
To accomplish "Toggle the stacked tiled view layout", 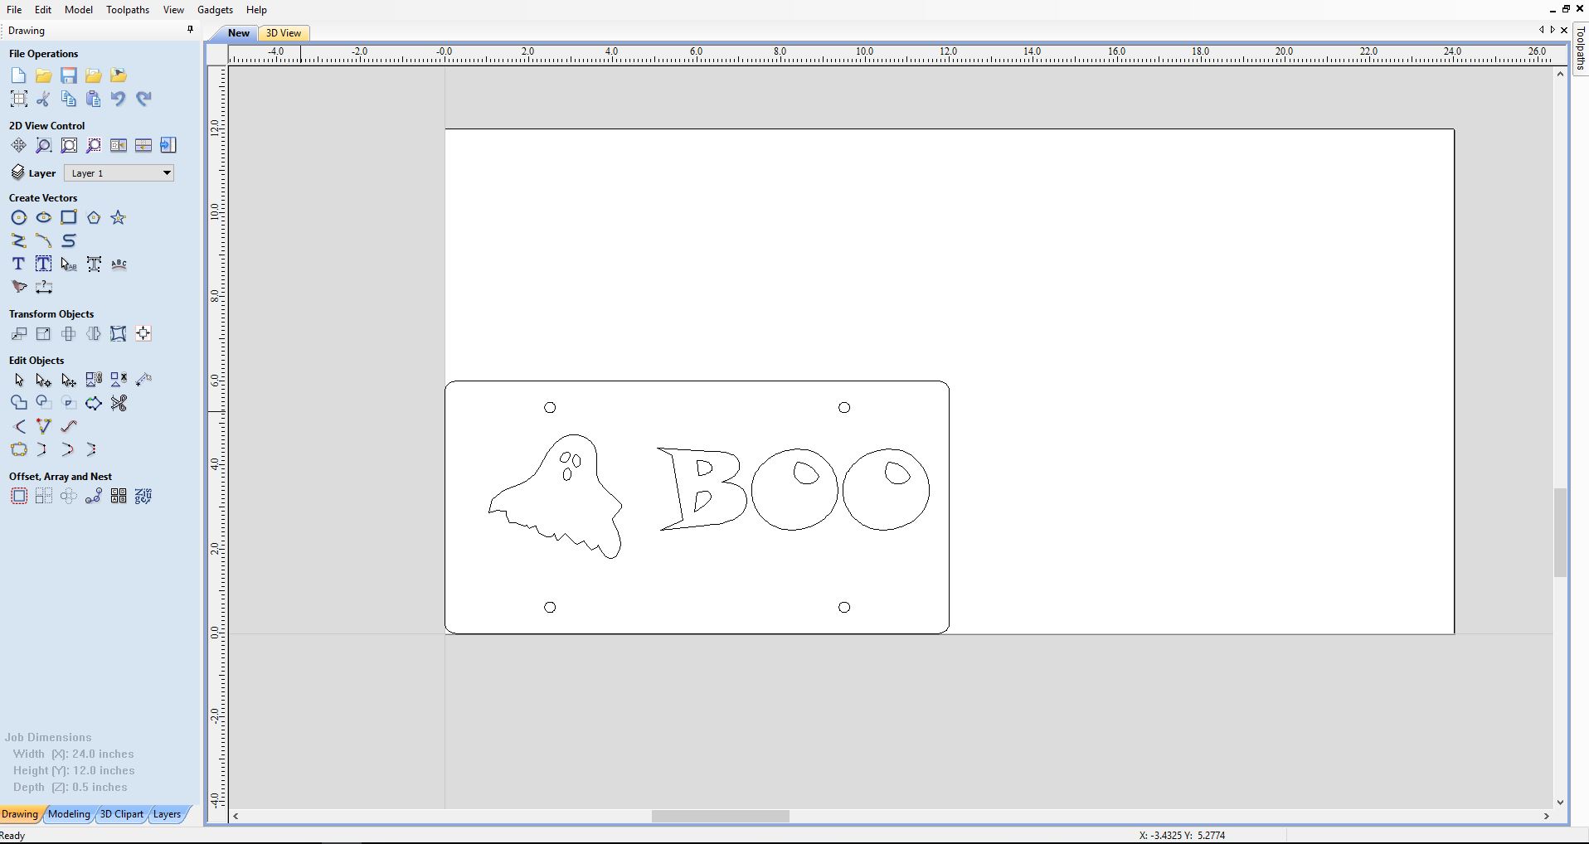I will click(x=143, y=145).
